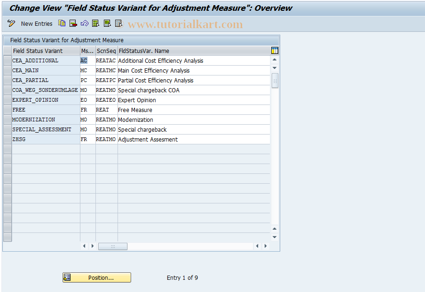Select row selector for CEA_PARTIAL

[8, 80]
